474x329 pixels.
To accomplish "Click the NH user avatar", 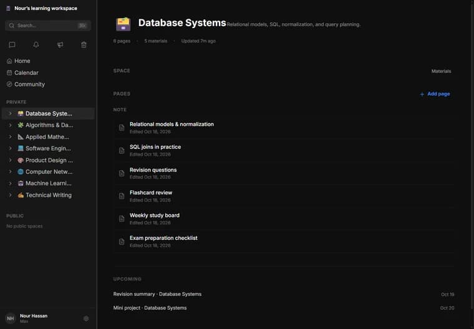I will 11,318.
